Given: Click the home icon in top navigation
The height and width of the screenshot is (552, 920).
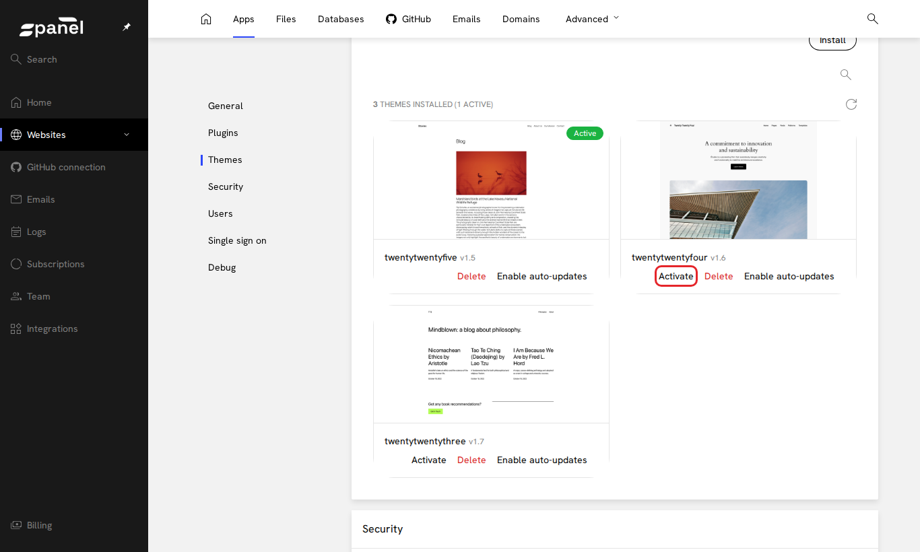Looking at the screenshot, I should coord(206,19).
